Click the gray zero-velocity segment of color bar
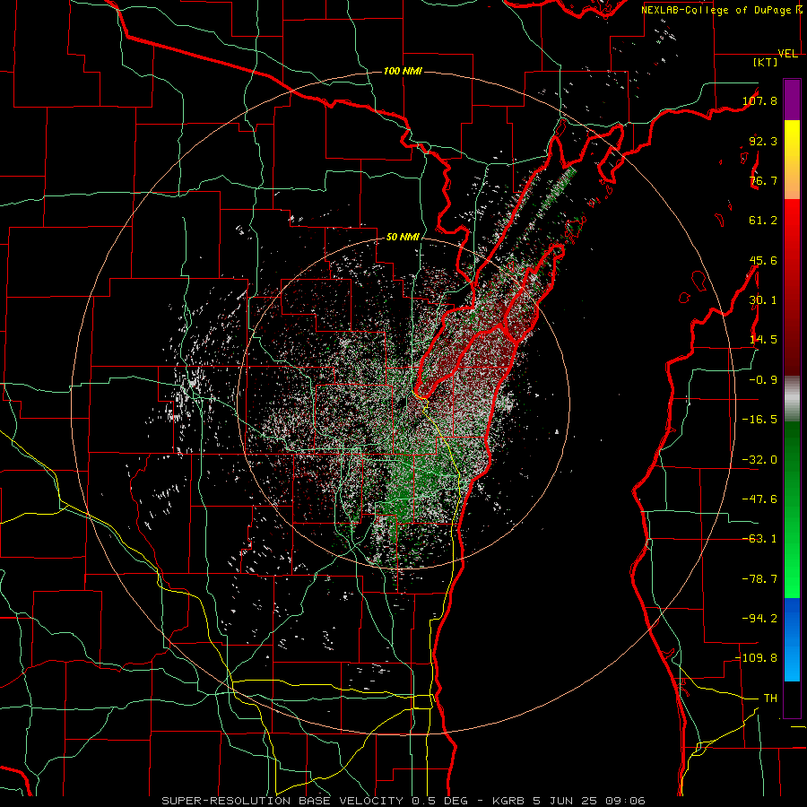807x807 pixels. point(792,397)
